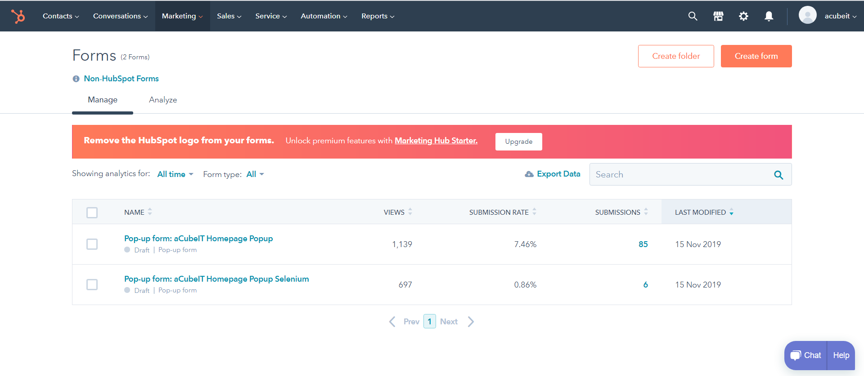Open the search magnifier in top navigation

pyautogui.click(x=693, y=16)
